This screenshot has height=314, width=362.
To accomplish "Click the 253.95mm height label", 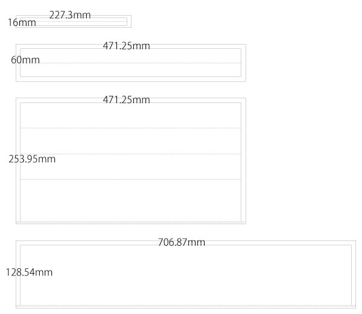I will [32, 159].
